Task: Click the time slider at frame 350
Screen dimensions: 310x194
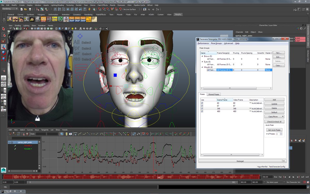Action: click(159, 177)
